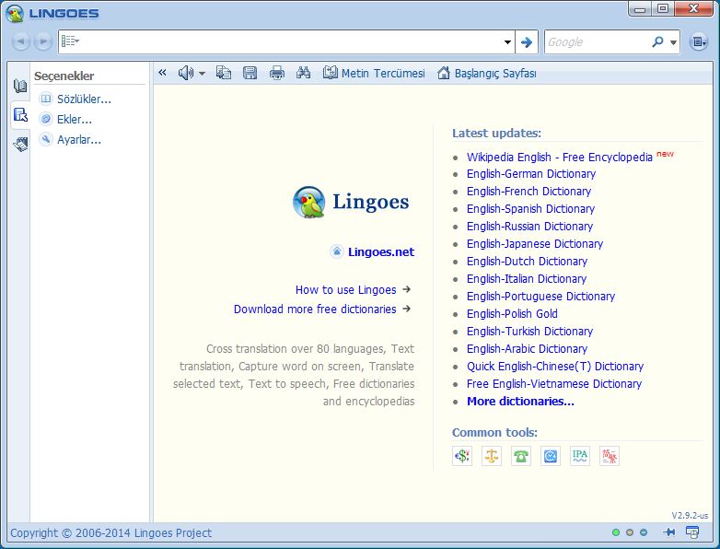The height and width of the screenshot is (549, 720).
Task: Open Wikipedia English - Free Encyclopedia link
Action: click(x=559, y=158)
